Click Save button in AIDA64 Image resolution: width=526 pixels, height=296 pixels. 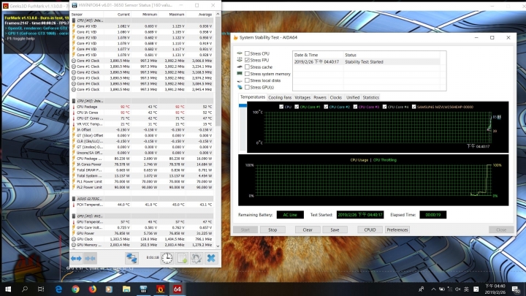pyautogui.click(x=335, y=230)
